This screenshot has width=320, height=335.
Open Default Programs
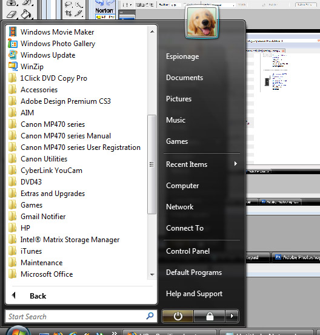click(194, 272)
